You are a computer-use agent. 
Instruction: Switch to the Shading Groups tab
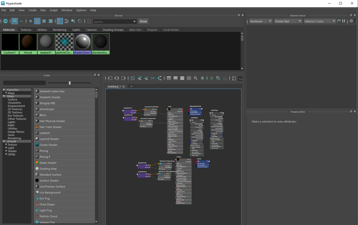pyautogui.click(x=113, y=30)
